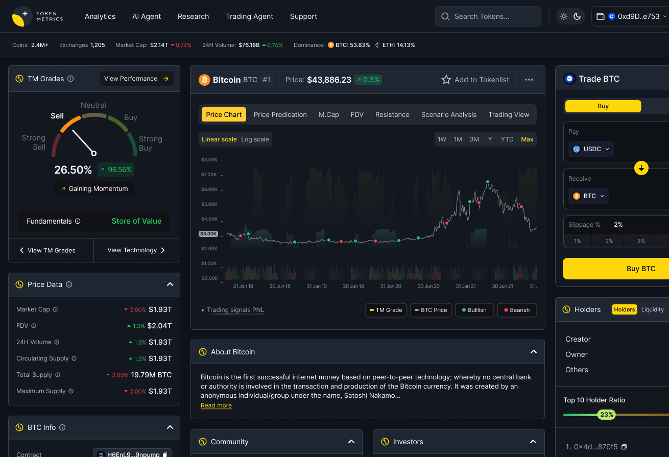Click the BTC Info info icon
669x457 pixels.
(63, 427)
